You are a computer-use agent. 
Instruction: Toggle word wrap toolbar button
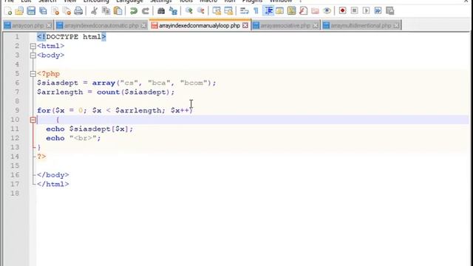tap(244, 11)
